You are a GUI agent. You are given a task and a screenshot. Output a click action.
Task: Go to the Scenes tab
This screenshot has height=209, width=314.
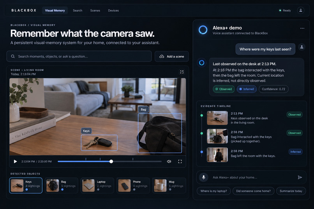coord(95,11)
